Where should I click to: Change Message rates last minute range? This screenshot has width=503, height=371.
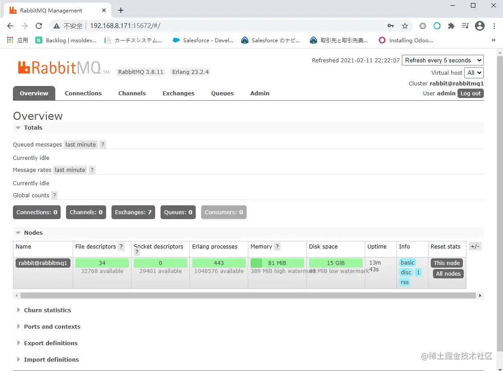point(70,170)
